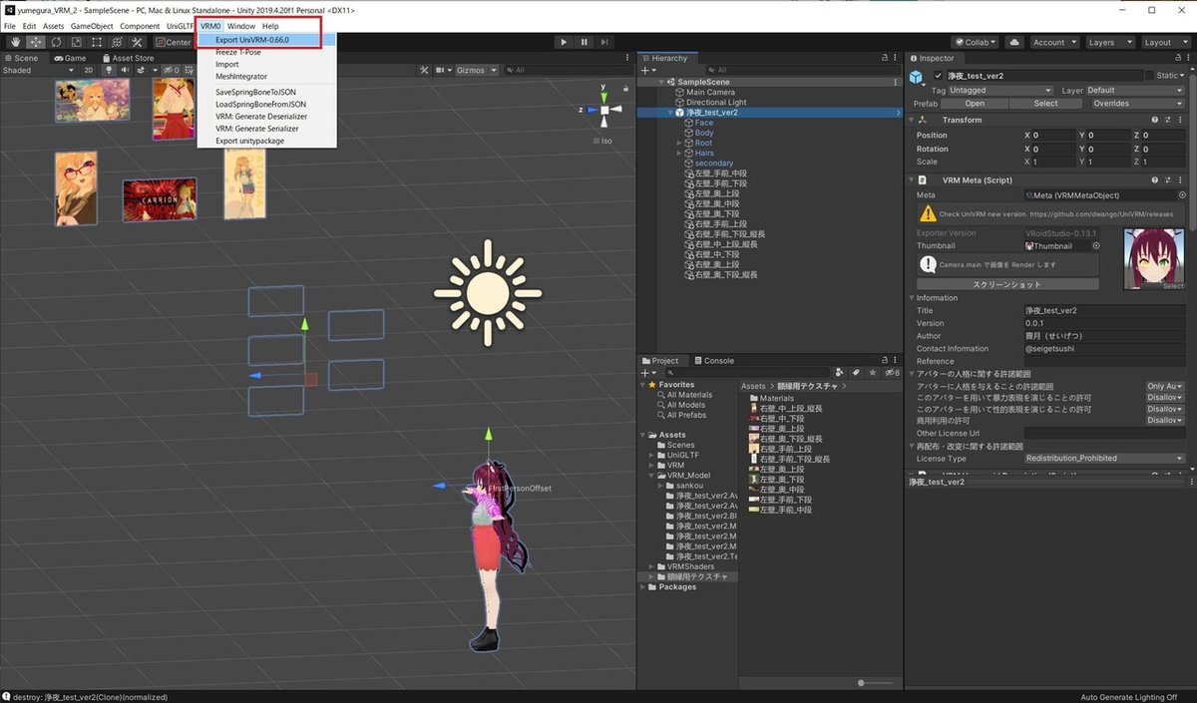Select the Scale tool
Screen dimensions: 1197x703
[76, 42]
